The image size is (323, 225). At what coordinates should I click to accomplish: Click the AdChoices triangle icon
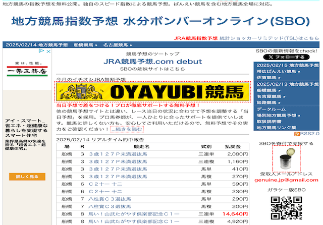(41, 50)
